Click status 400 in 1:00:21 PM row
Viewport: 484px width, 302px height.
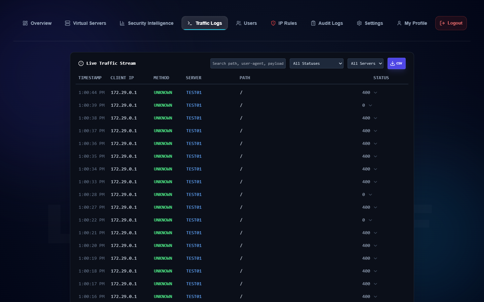coord(366,233)
